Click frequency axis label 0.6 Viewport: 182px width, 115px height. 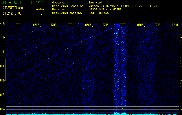click(x=2, y=109)
